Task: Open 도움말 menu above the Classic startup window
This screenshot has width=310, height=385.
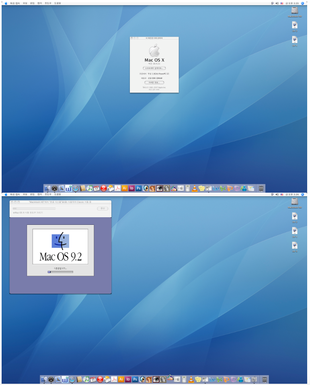Action: pos(57,194)
